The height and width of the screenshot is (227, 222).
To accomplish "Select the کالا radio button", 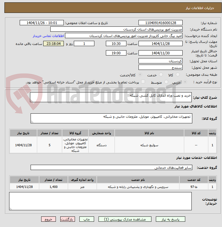I will coord(178,75).
